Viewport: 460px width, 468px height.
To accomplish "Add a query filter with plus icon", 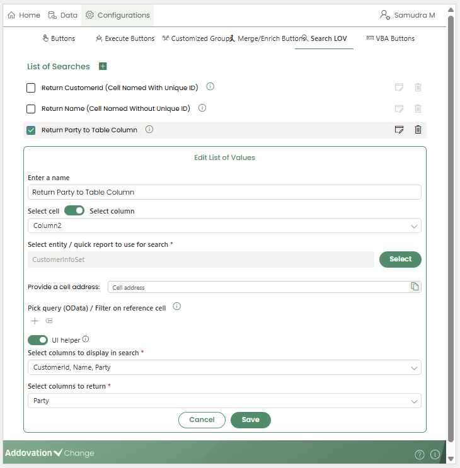I will click(35, 321).
